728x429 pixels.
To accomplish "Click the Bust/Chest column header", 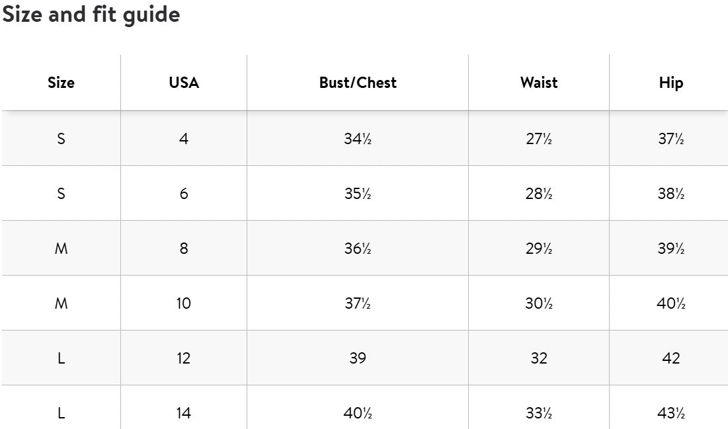I will pos(358,83).
